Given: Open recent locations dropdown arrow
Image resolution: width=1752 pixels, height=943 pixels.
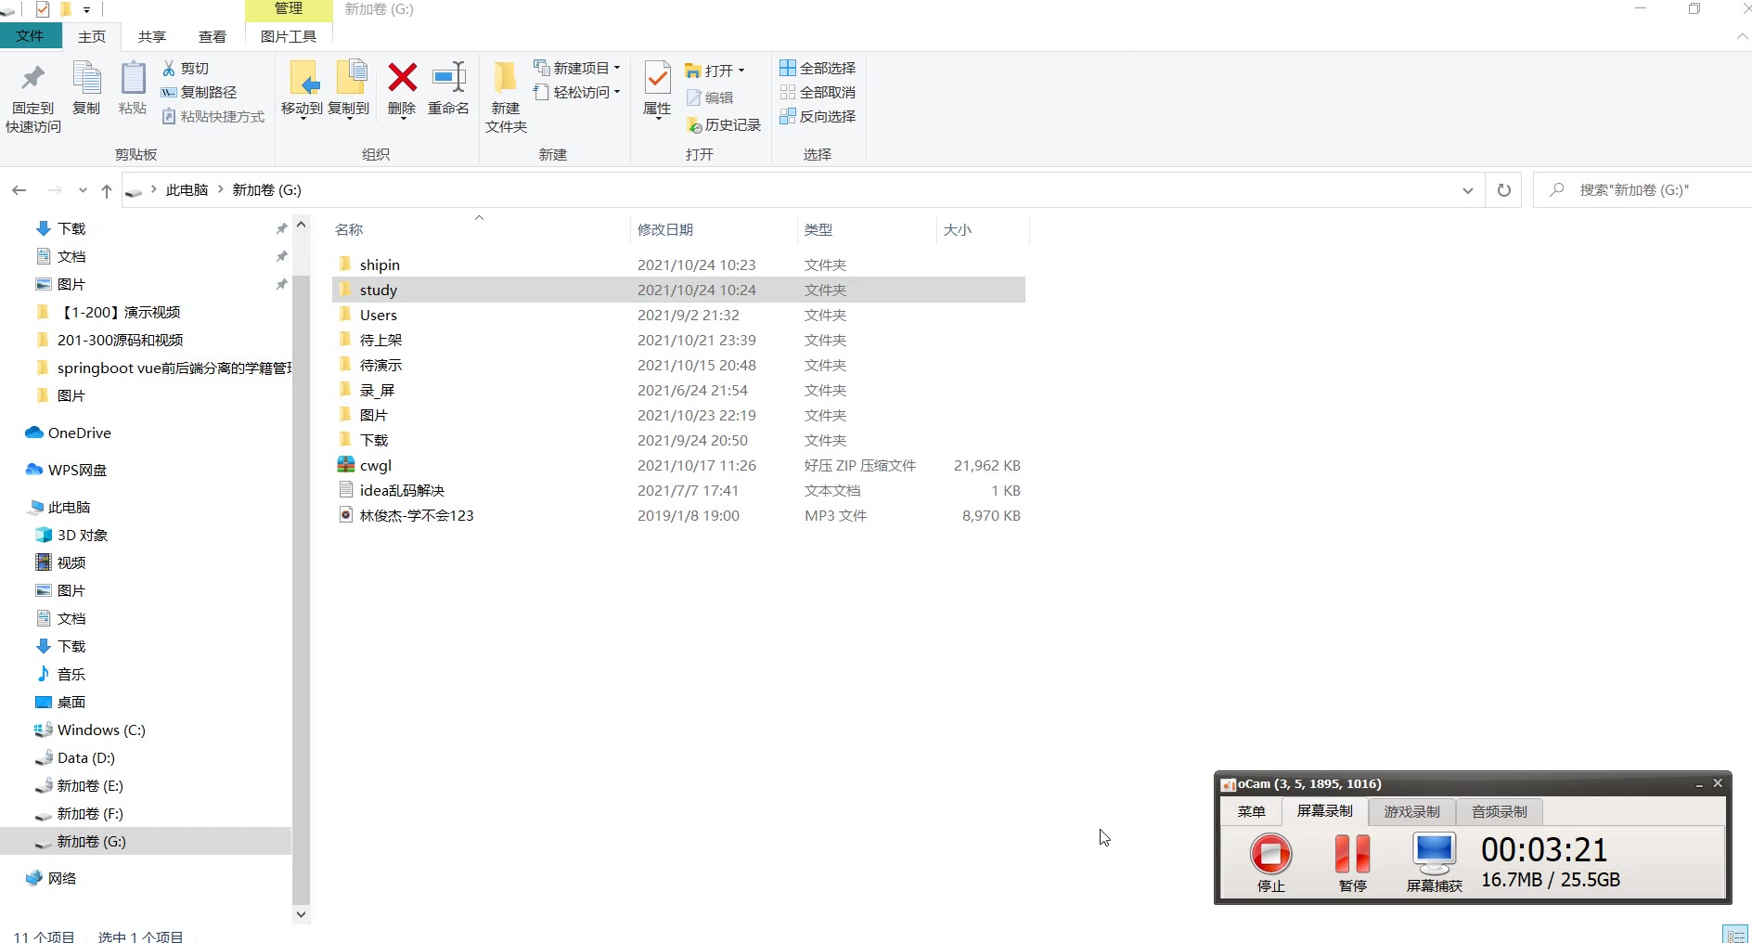Looking at the screenshot, I should pyautogui.click(x=83, y=190).
